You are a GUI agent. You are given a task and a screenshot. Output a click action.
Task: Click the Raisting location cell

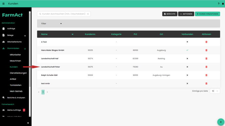161,59
